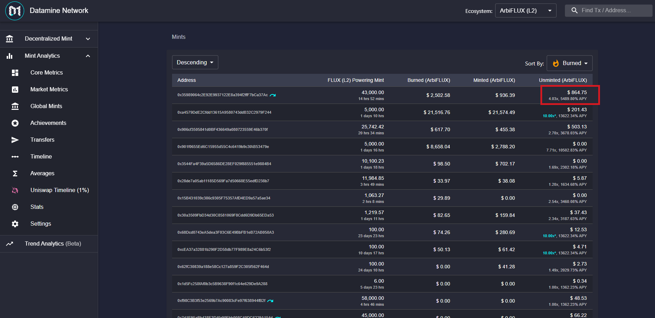
Task: Click the Market Metrics chart icon
Action: (15, 90)
